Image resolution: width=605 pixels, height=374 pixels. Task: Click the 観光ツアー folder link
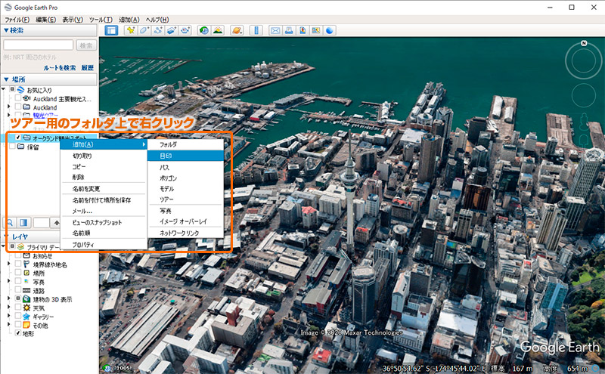(x=45, y=116)
